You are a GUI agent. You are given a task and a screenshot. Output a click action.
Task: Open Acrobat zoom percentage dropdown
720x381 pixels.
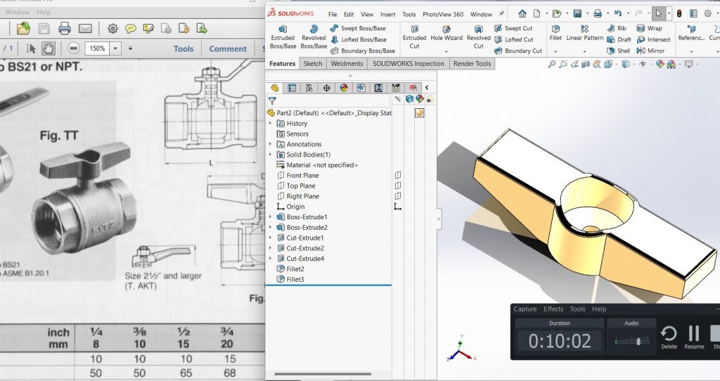coord(116,48)
